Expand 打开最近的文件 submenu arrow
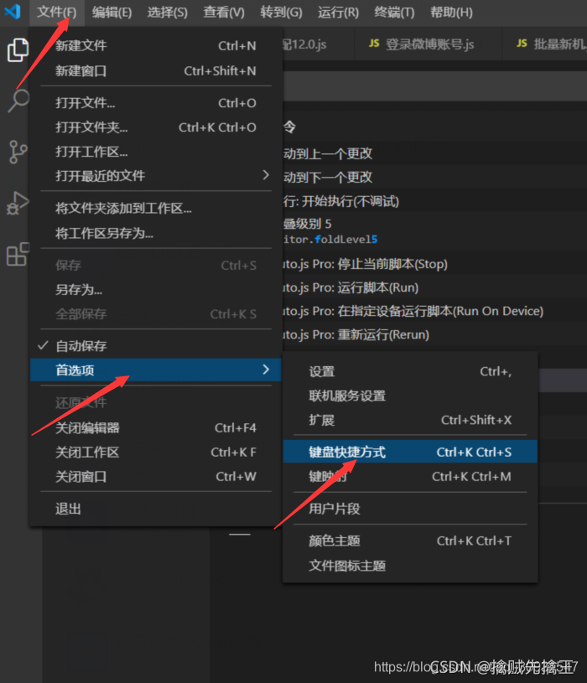Screen dimensions: 587x683 266,175
